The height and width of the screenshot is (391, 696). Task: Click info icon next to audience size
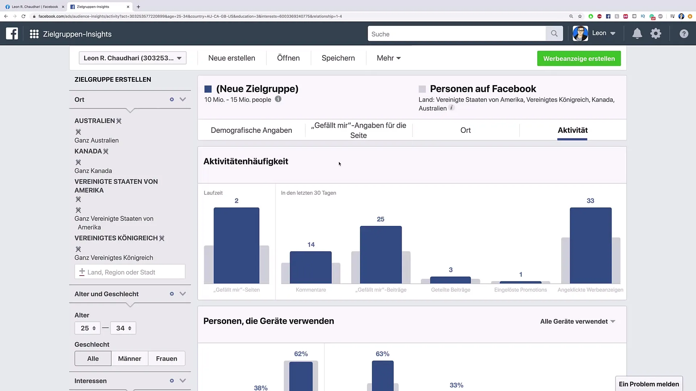[278, 99]
